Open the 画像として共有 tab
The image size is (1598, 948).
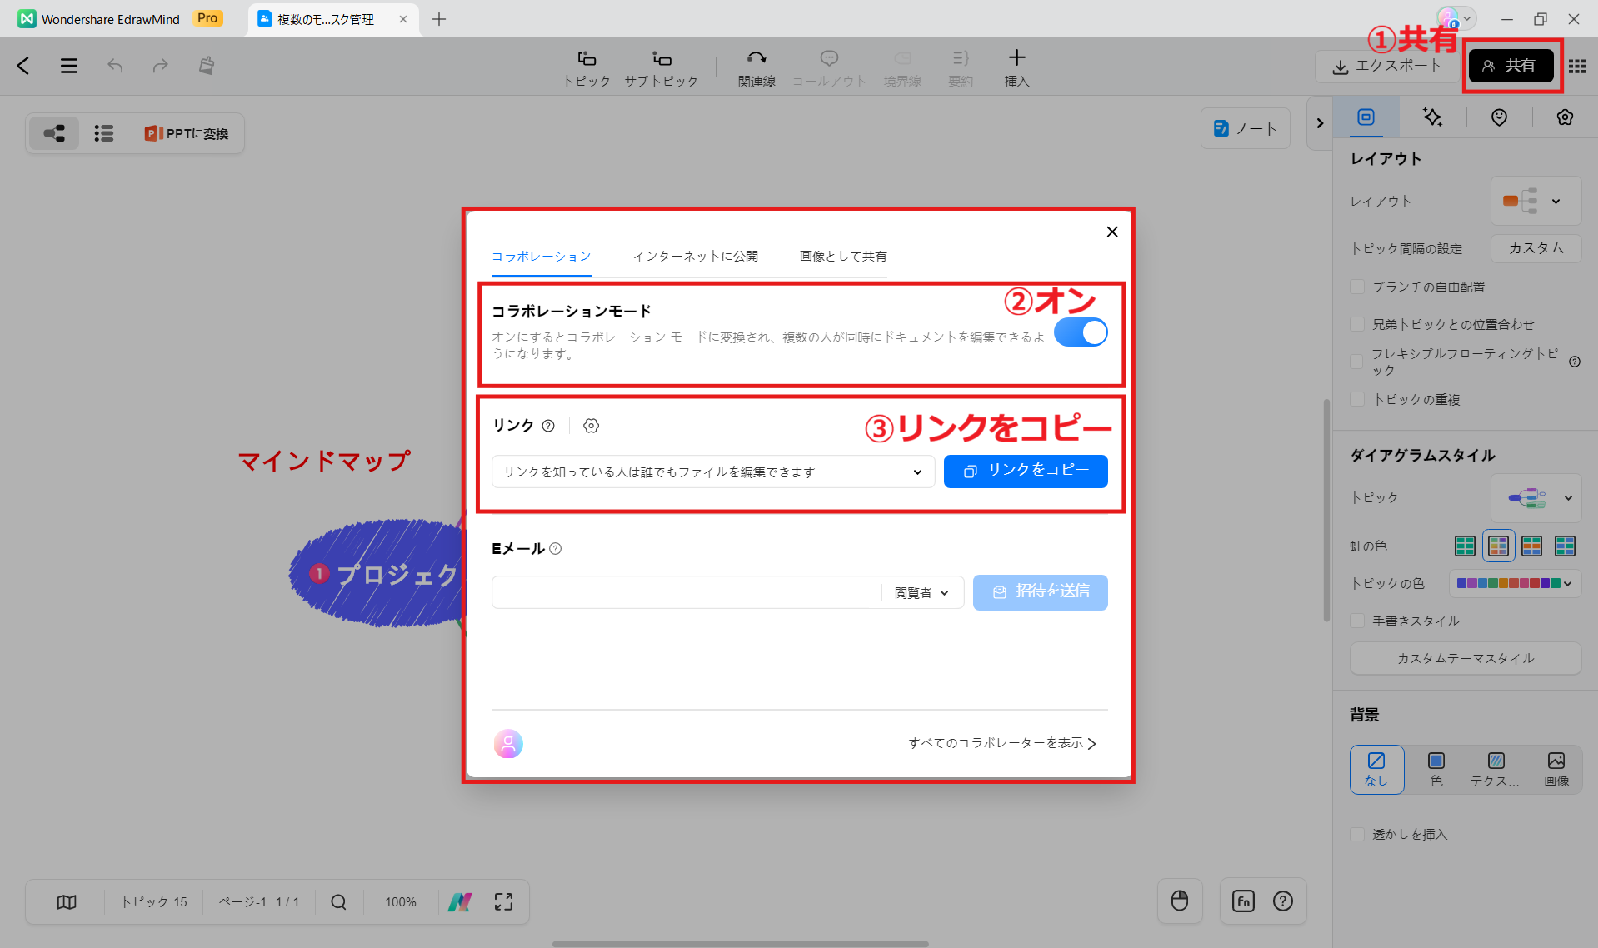(842, 256)
